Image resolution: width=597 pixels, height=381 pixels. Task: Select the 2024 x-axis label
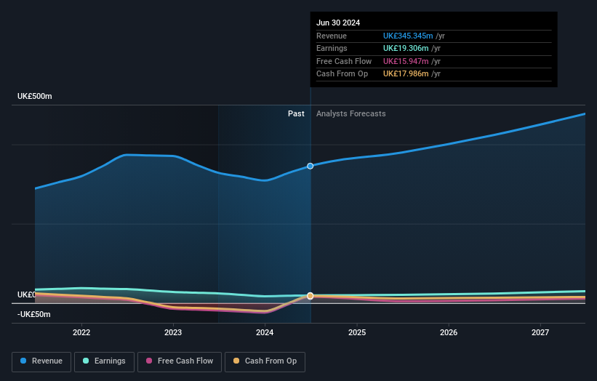point(265,332)
